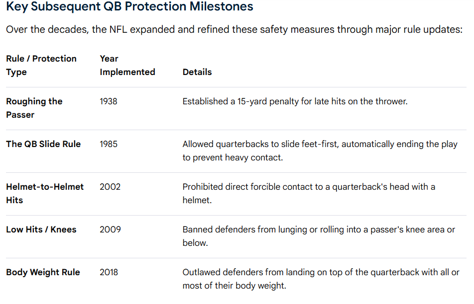Screen dimensions: 474x304
Task: Click the slide feet-first details text
Action: pos(320,151)
